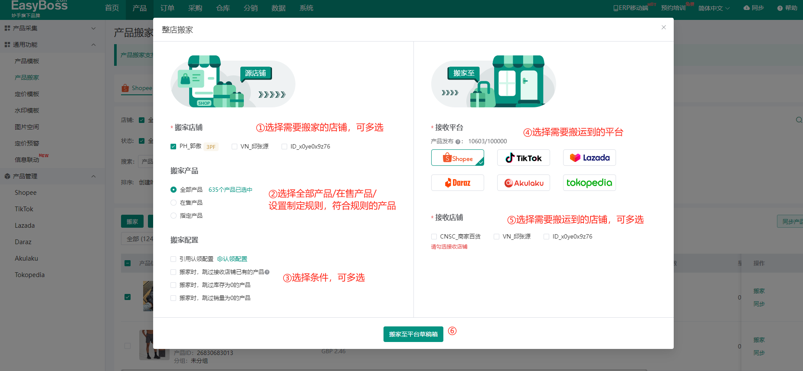Open 分销 top menu

(251, 8)
